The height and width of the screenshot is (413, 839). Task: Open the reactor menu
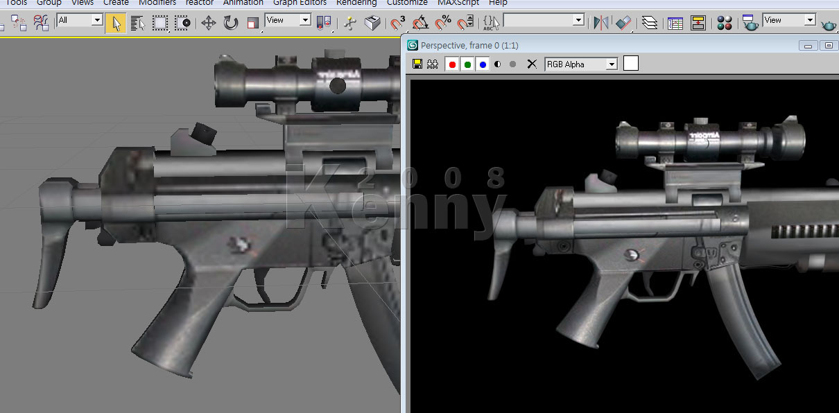[200, 3]
